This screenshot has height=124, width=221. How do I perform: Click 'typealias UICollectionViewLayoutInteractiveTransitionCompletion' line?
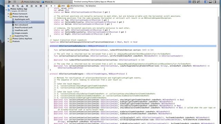pos(94,42)
